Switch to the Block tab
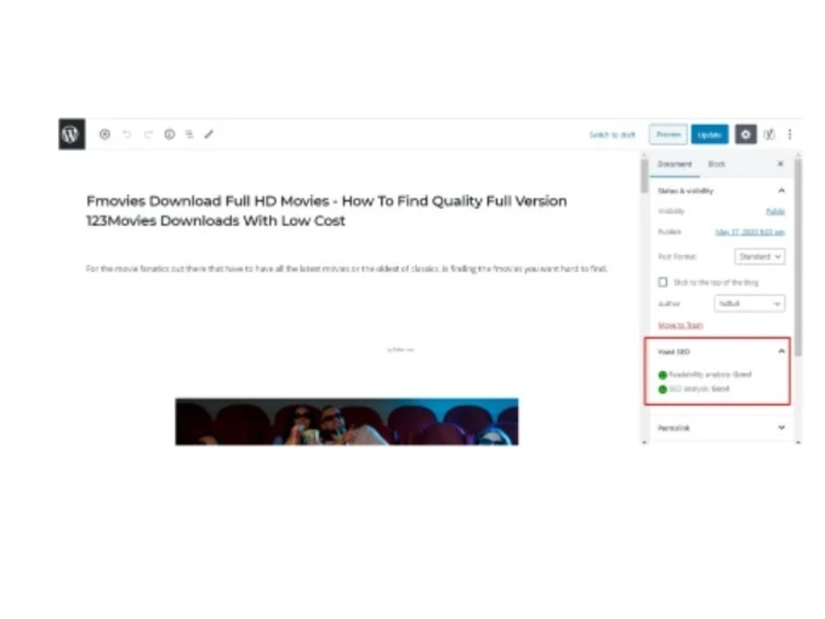The height and width of the screenshot is (619, 825). pyautogui.click(x=717, y=164)
